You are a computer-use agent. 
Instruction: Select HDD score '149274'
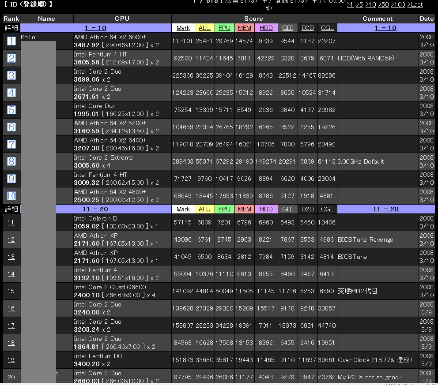266,161
